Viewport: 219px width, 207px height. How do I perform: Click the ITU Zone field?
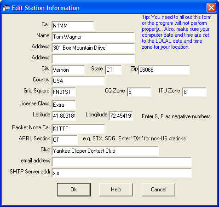point(194,92)
